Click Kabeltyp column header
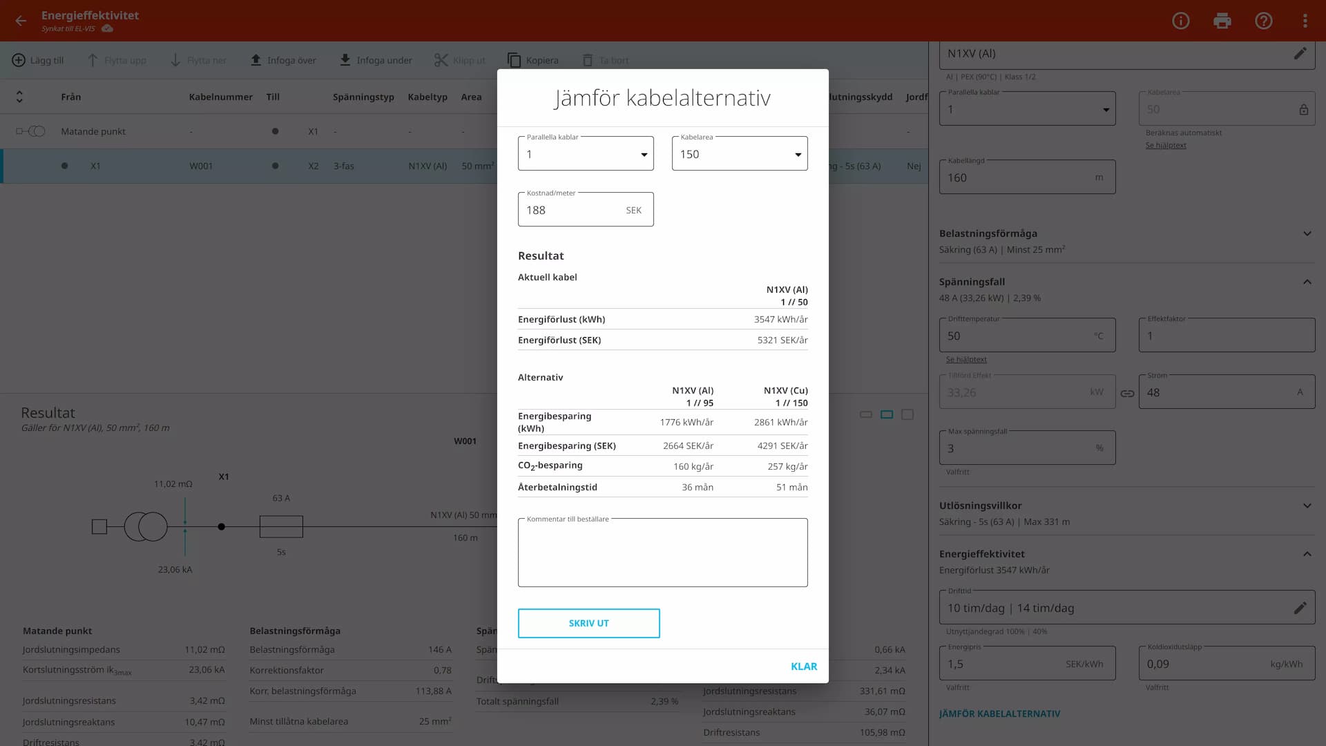Image resolution: width=1326 pixels, height=746 pixels. pos(427,97)
